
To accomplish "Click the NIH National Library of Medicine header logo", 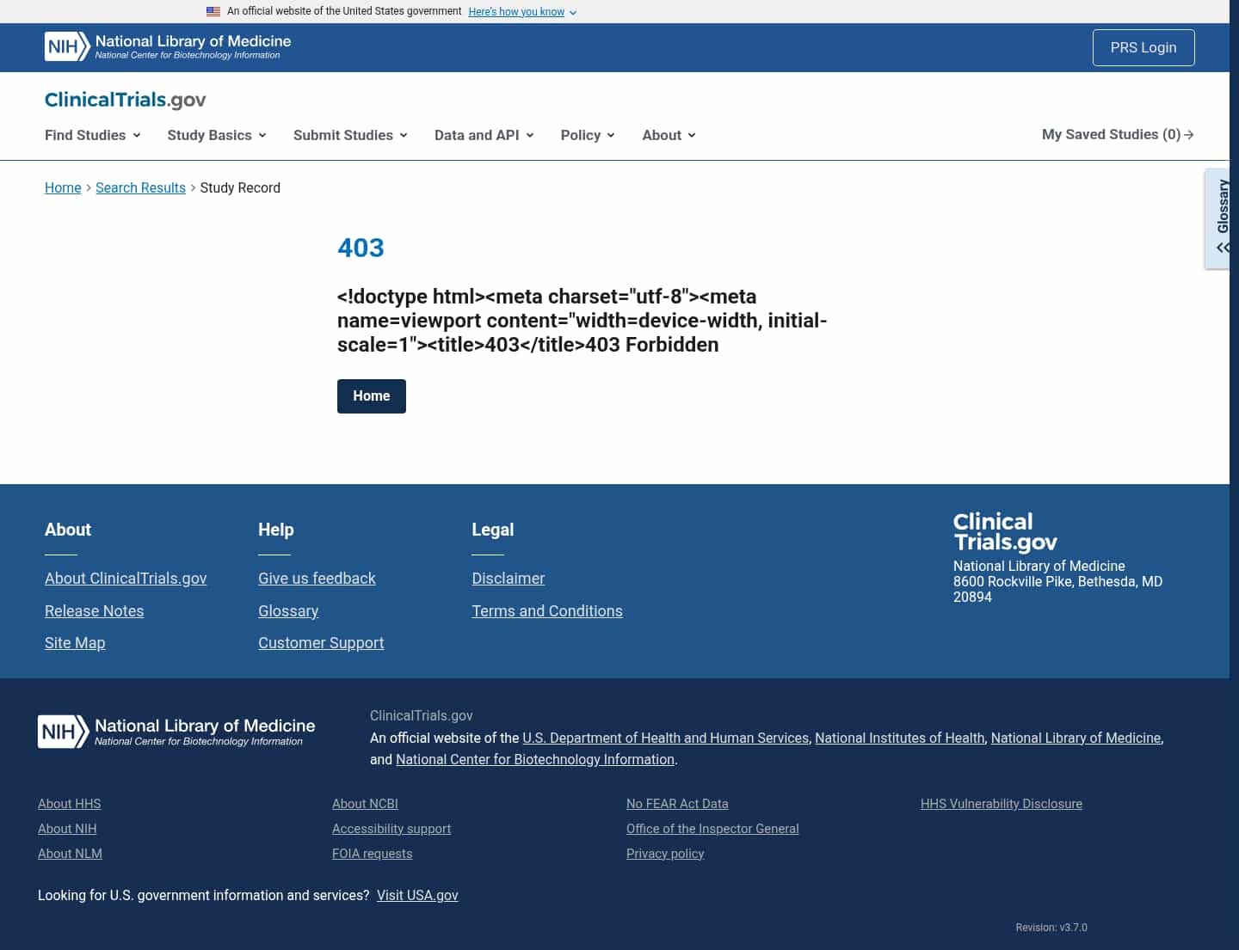I will pos(168,46).
